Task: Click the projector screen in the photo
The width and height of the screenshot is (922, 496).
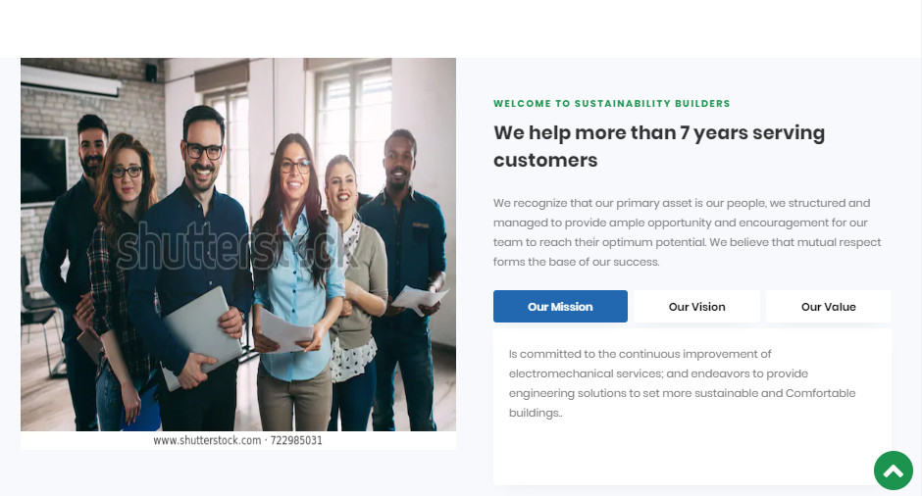Action: (71, 81)
